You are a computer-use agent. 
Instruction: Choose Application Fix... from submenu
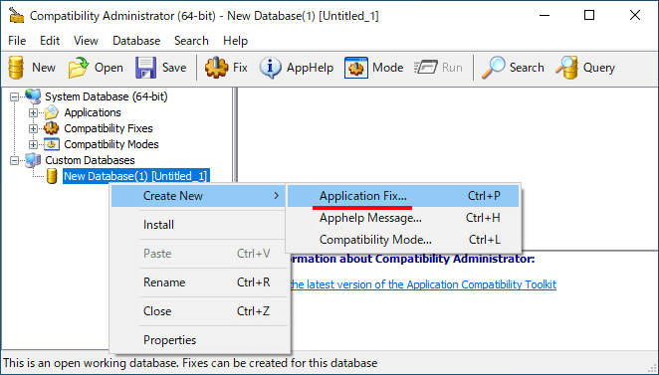[x=403, y=196]
